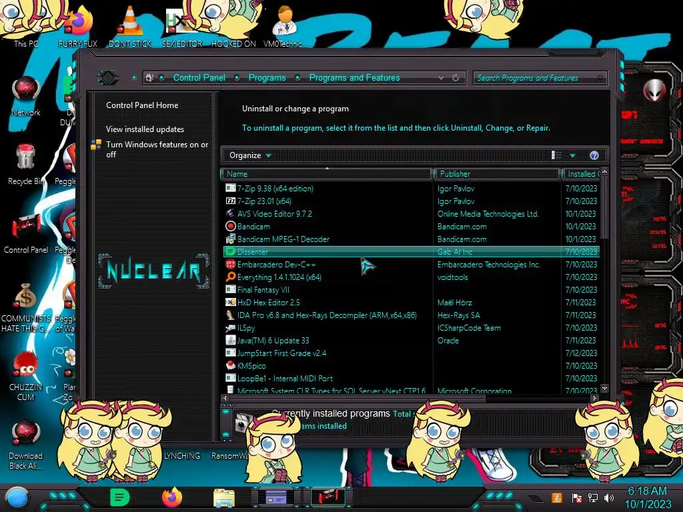683x512 pixels.
Task: Open the CHUZZIN CUM desktop icon
Action: (26, 376)
